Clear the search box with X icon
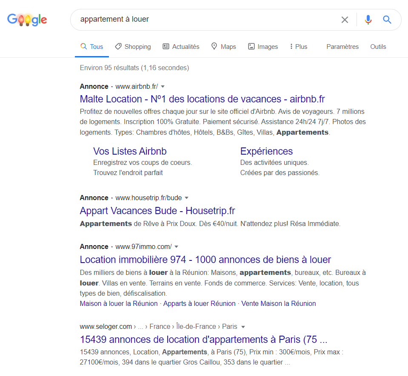 point(345,20)
